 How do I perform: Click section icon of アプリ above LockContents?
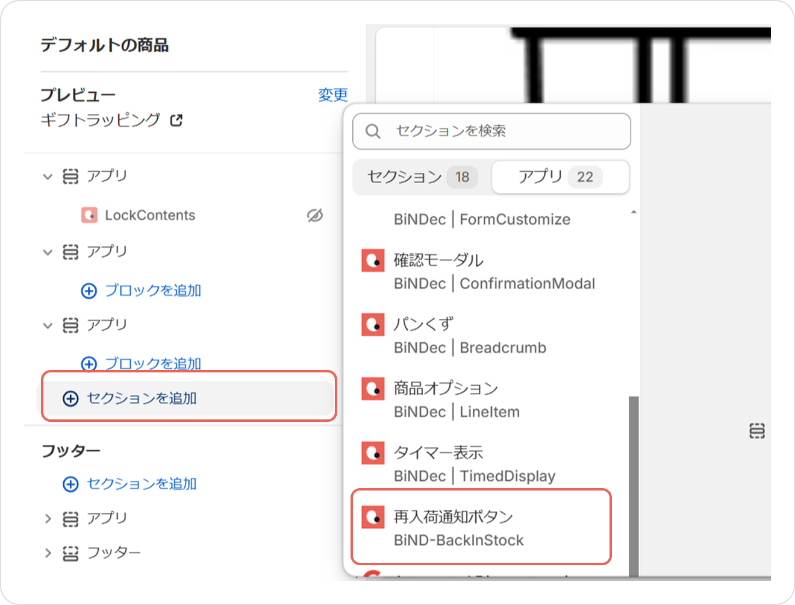pyautogui.click(x=70, y=177)
